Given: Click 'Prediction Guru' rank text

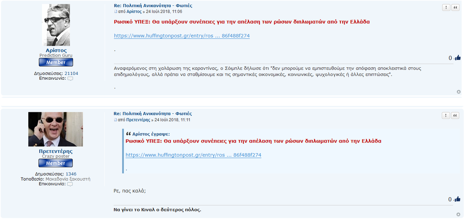Looking at the screenshot, I should pos(56,55).
